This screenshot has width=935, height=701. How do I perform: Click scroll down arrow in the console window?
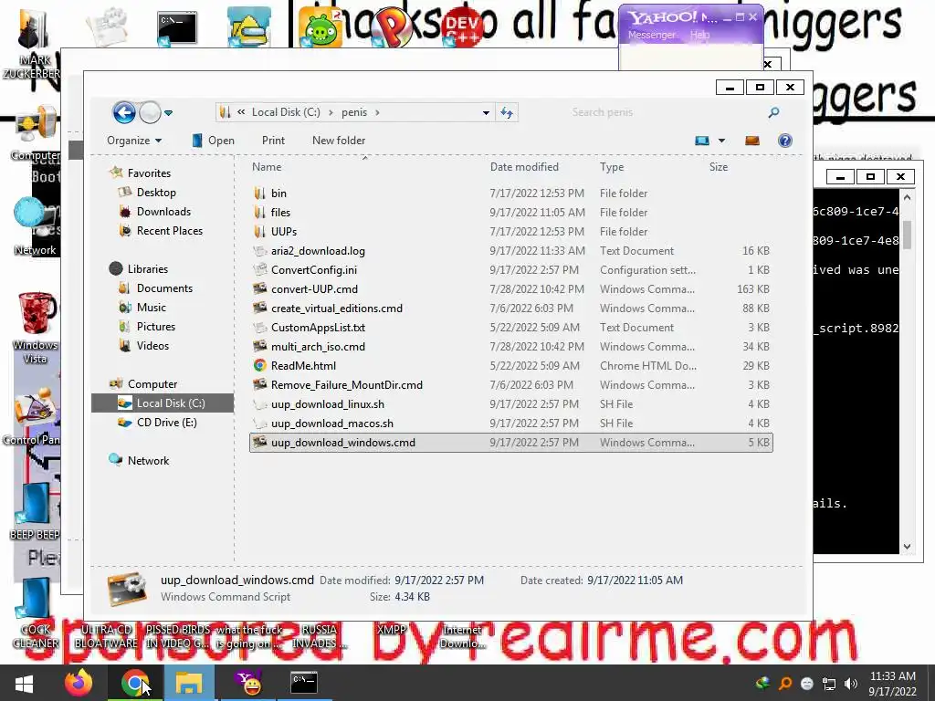pos(907,546)
